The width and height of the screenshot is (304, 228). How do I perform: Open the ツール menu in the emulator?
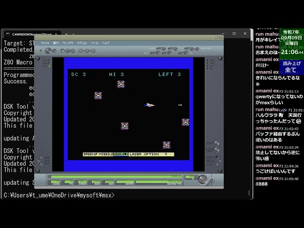point(95,43)
